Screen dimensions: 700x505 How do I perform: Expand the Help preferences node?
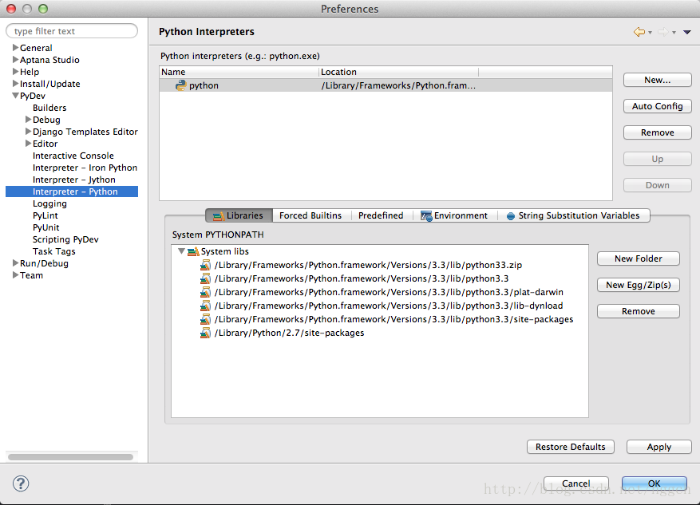click(x=15, y=71)
